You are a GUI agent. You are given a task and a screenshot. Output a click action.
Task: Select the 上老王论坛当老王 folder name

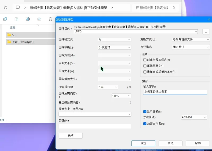click(x=23, y=42)
